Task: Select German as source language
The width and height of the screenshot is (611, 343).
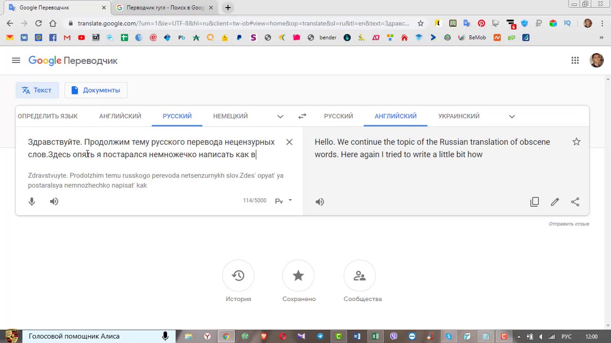Action: [231, 116]
